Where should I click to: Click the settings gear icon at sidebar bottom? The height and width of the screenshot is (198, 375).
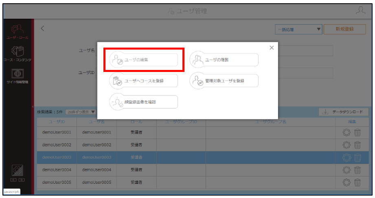18,170
